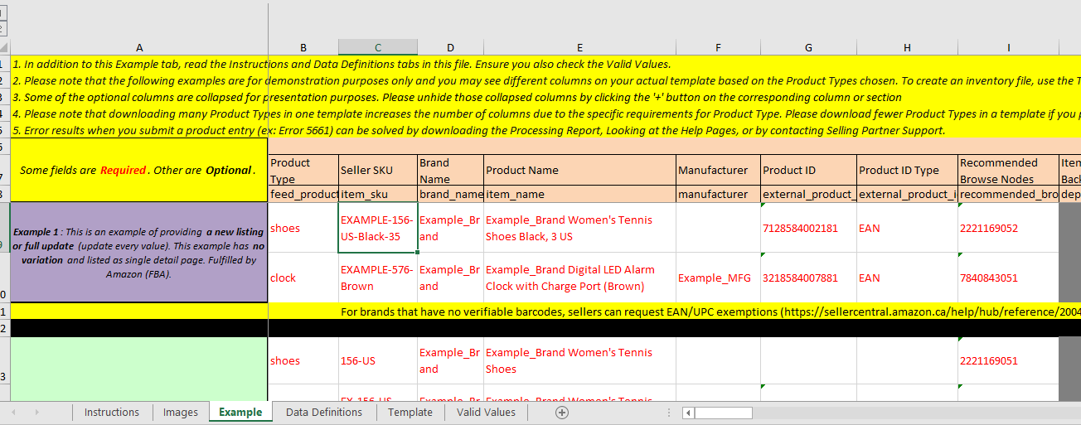Switch to the Template sheet tab
This screenshot has height=425, width=1081.
pyautogui.click(x=410, y=412)
